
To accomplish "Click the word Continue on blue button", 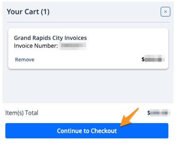I will tap(70, 131).
